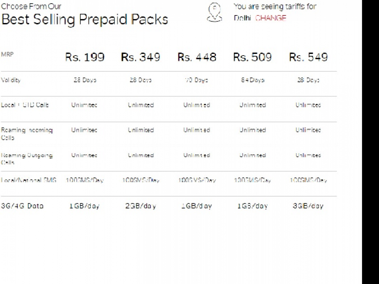Click the Roaming Outgoing Calls label
The image size is (379, 284).
(27, 159)
